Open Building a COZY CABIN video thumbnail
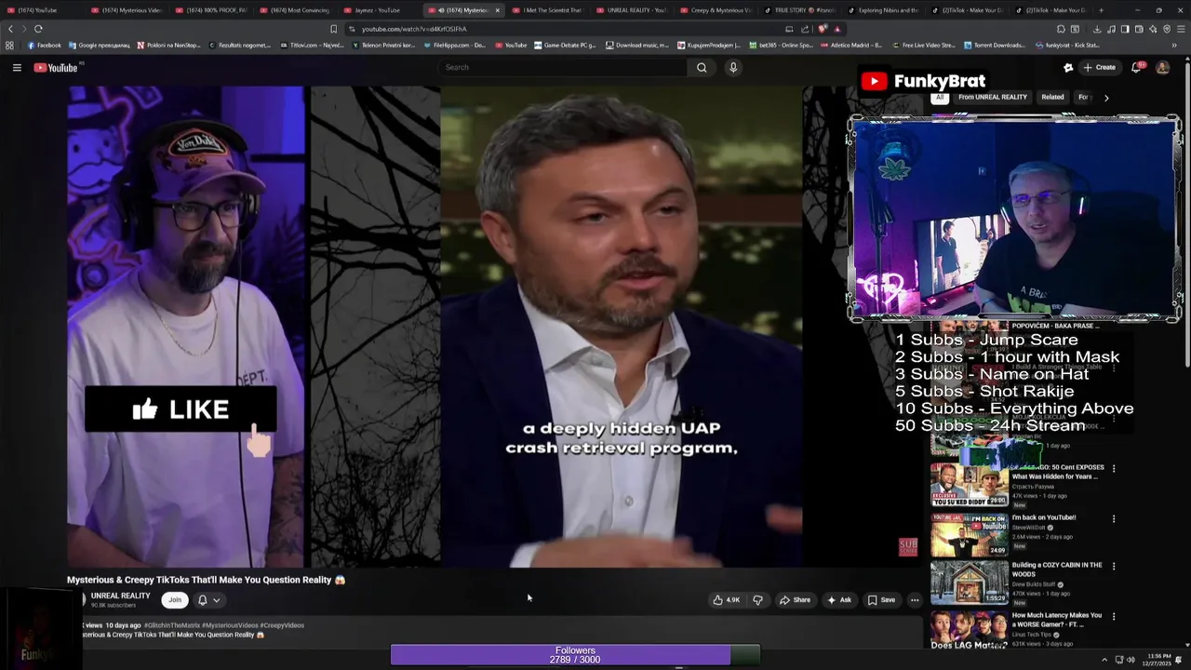The image size is (1191, 670). tap(969, 582)
